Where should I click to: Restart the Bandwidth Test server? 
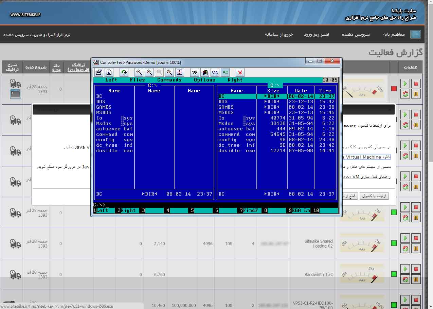click(405, 279)
